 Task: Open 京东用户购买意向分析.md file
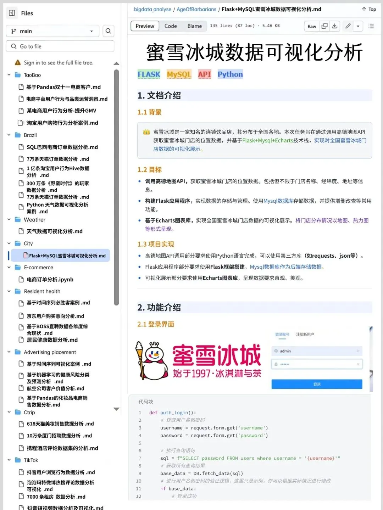pyautogui.click(x=55, y=316)
